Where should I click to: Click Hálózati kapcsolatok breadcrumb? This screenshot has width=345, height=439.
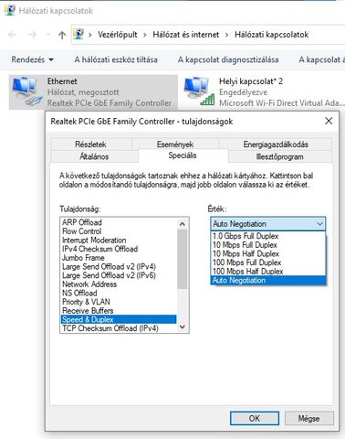(271, 35)
